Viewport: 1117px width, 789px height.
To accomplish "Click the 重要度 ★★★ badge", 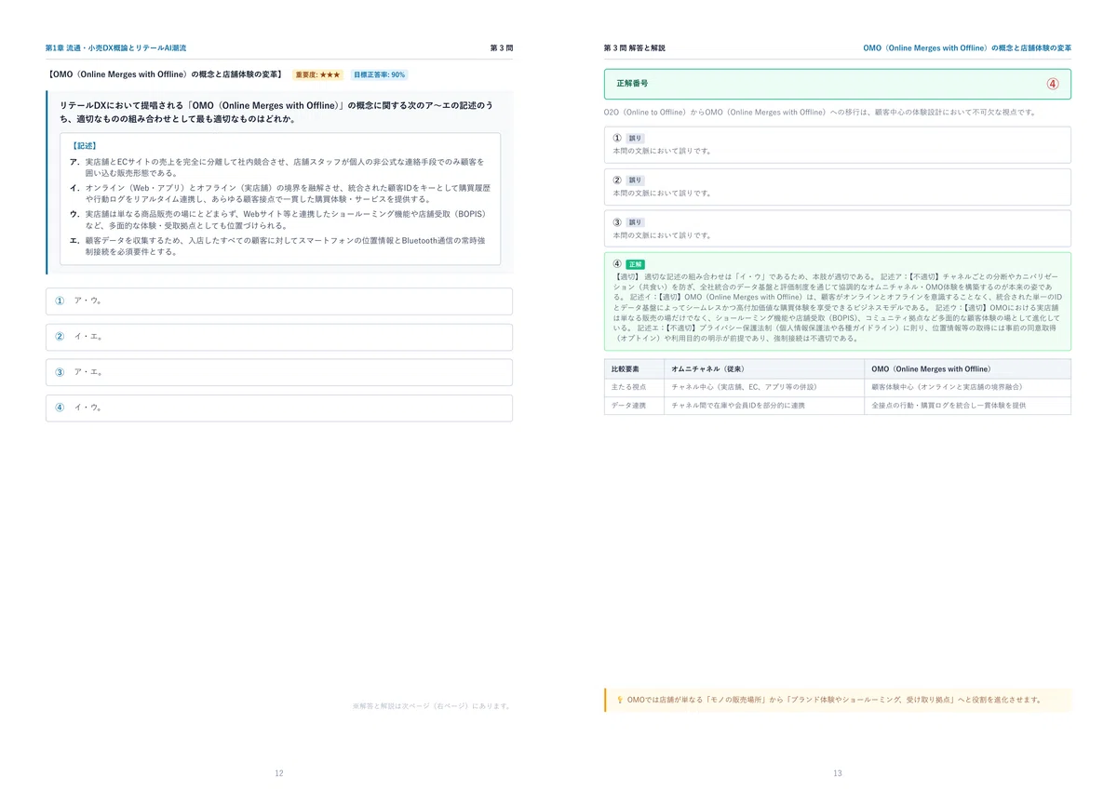I will pos(318,74).
